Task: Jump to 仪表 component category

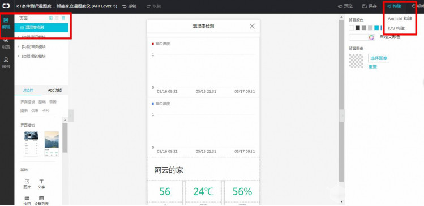Action: (35, 110)
